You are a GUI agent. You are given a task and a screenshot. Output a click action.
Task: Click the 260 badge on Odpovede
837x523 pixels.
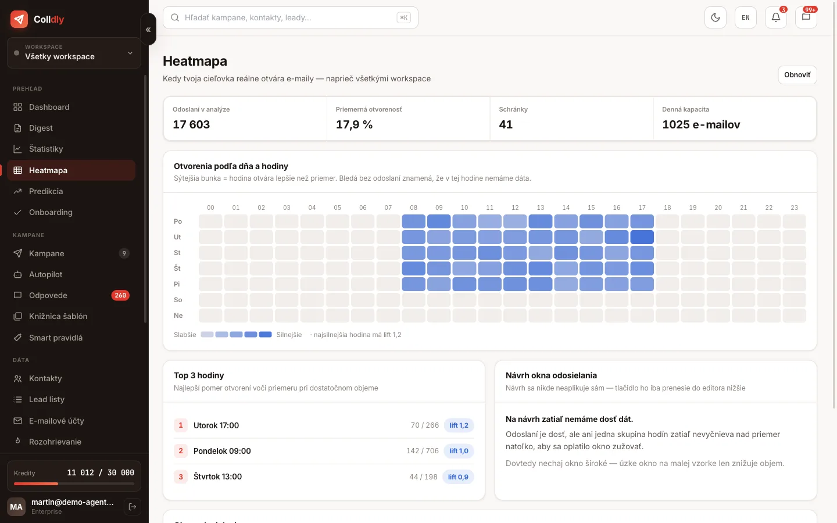click(120, 295)
